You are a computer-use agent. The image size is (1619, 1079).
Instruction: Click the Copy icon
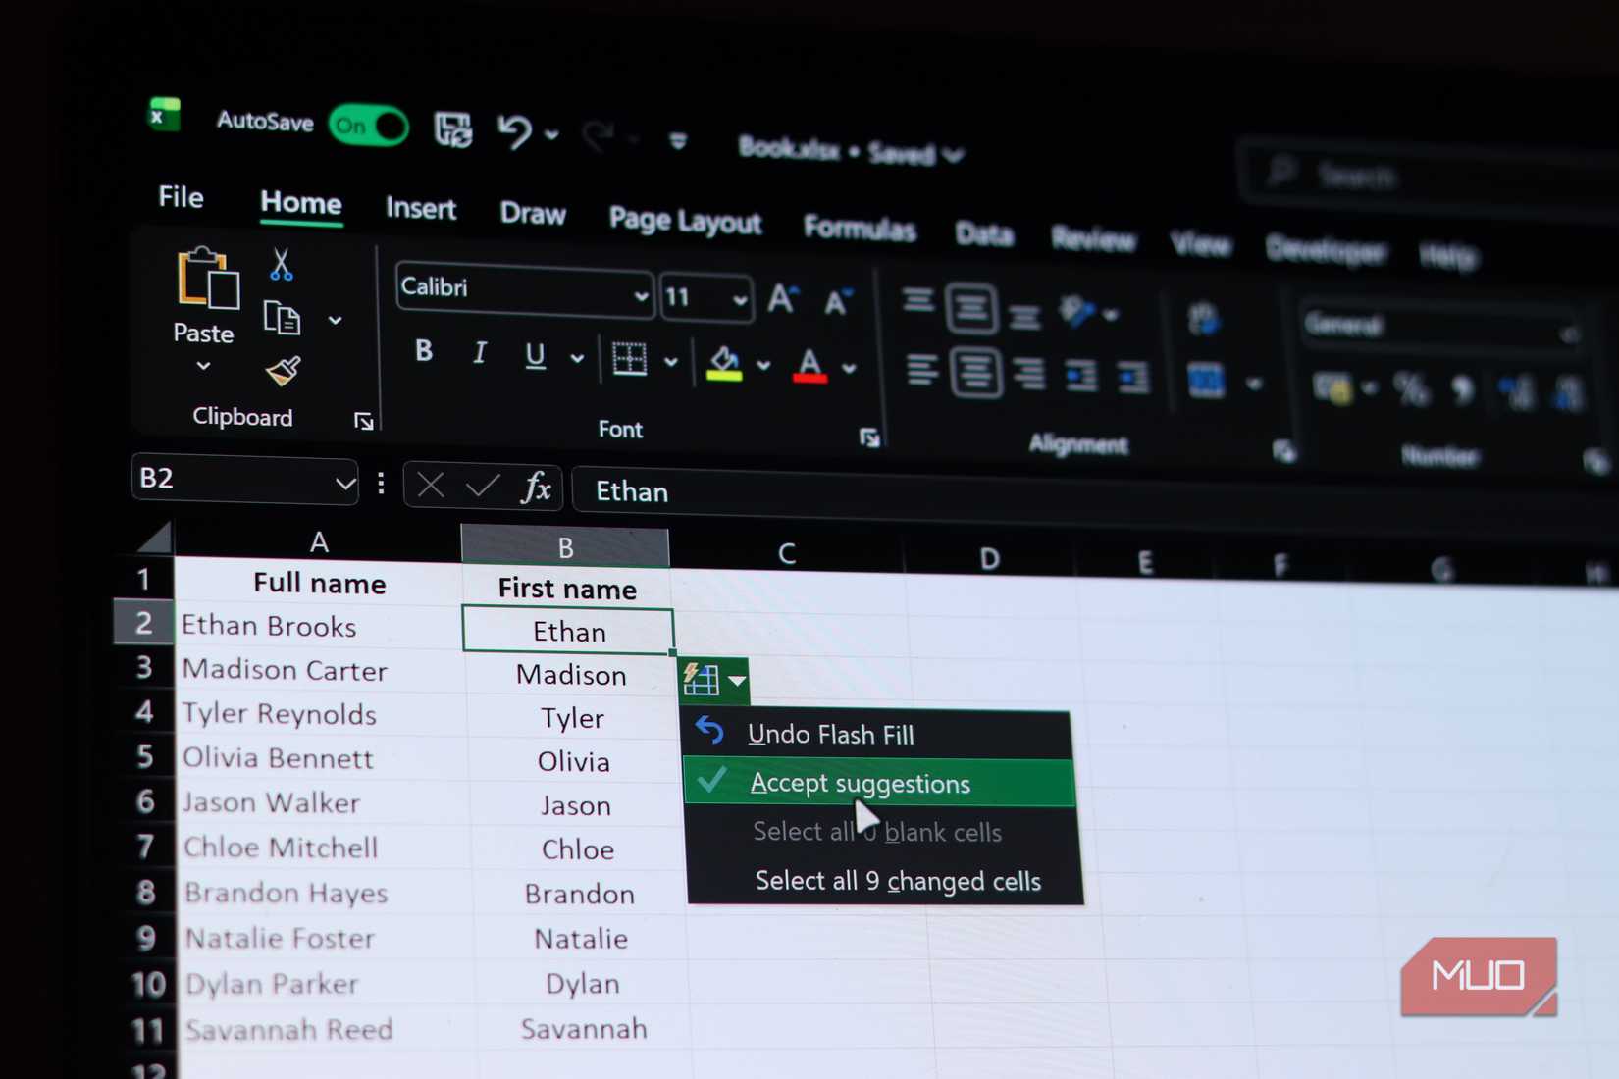coord(282,319)
